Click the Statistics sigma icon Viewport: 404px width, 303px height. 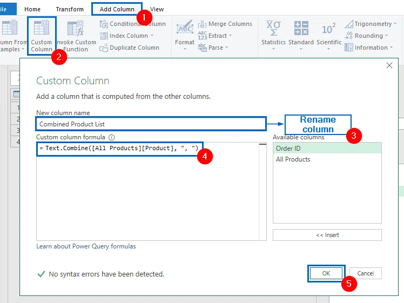point(273,28)
